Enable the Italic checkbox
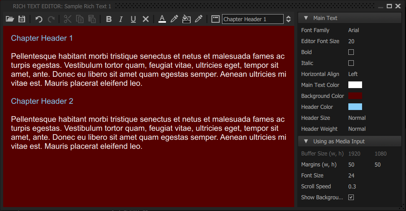Viewport: 406px width, 211px height. 351,63
